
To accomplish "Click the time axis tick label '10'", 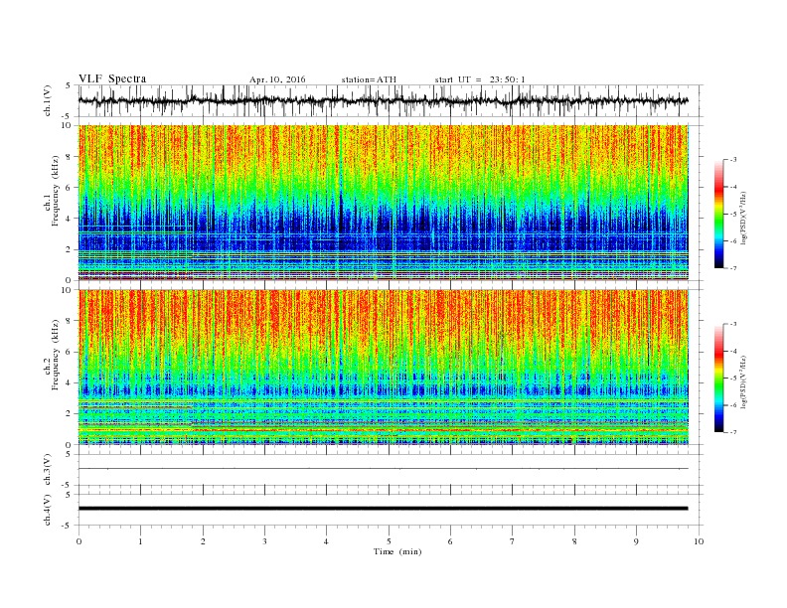I will coord(699,541).
